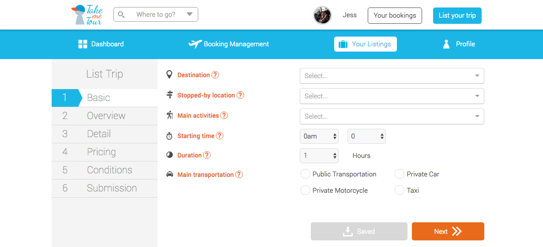The image size is (543, 247).
Task: Open the starting hour 0am selector
Action: [x=319, y=136]
